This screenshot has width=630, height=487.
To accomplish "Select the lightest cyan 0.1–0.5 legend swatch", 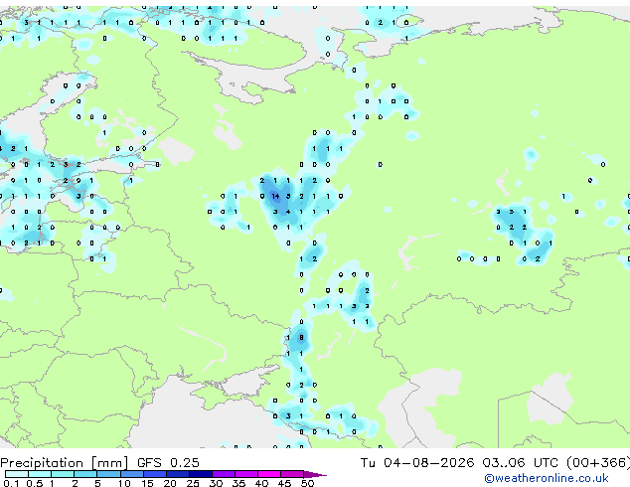I will pyautogui.click(x=17, y=474).
